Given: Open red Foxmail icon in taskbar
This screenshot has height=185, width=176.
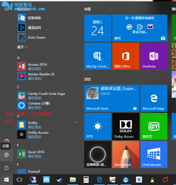Looking at the screenshot, I should 165,180.
